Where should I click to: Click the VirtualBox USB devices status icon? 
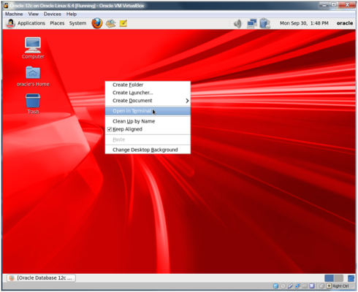tap(290, 286)
